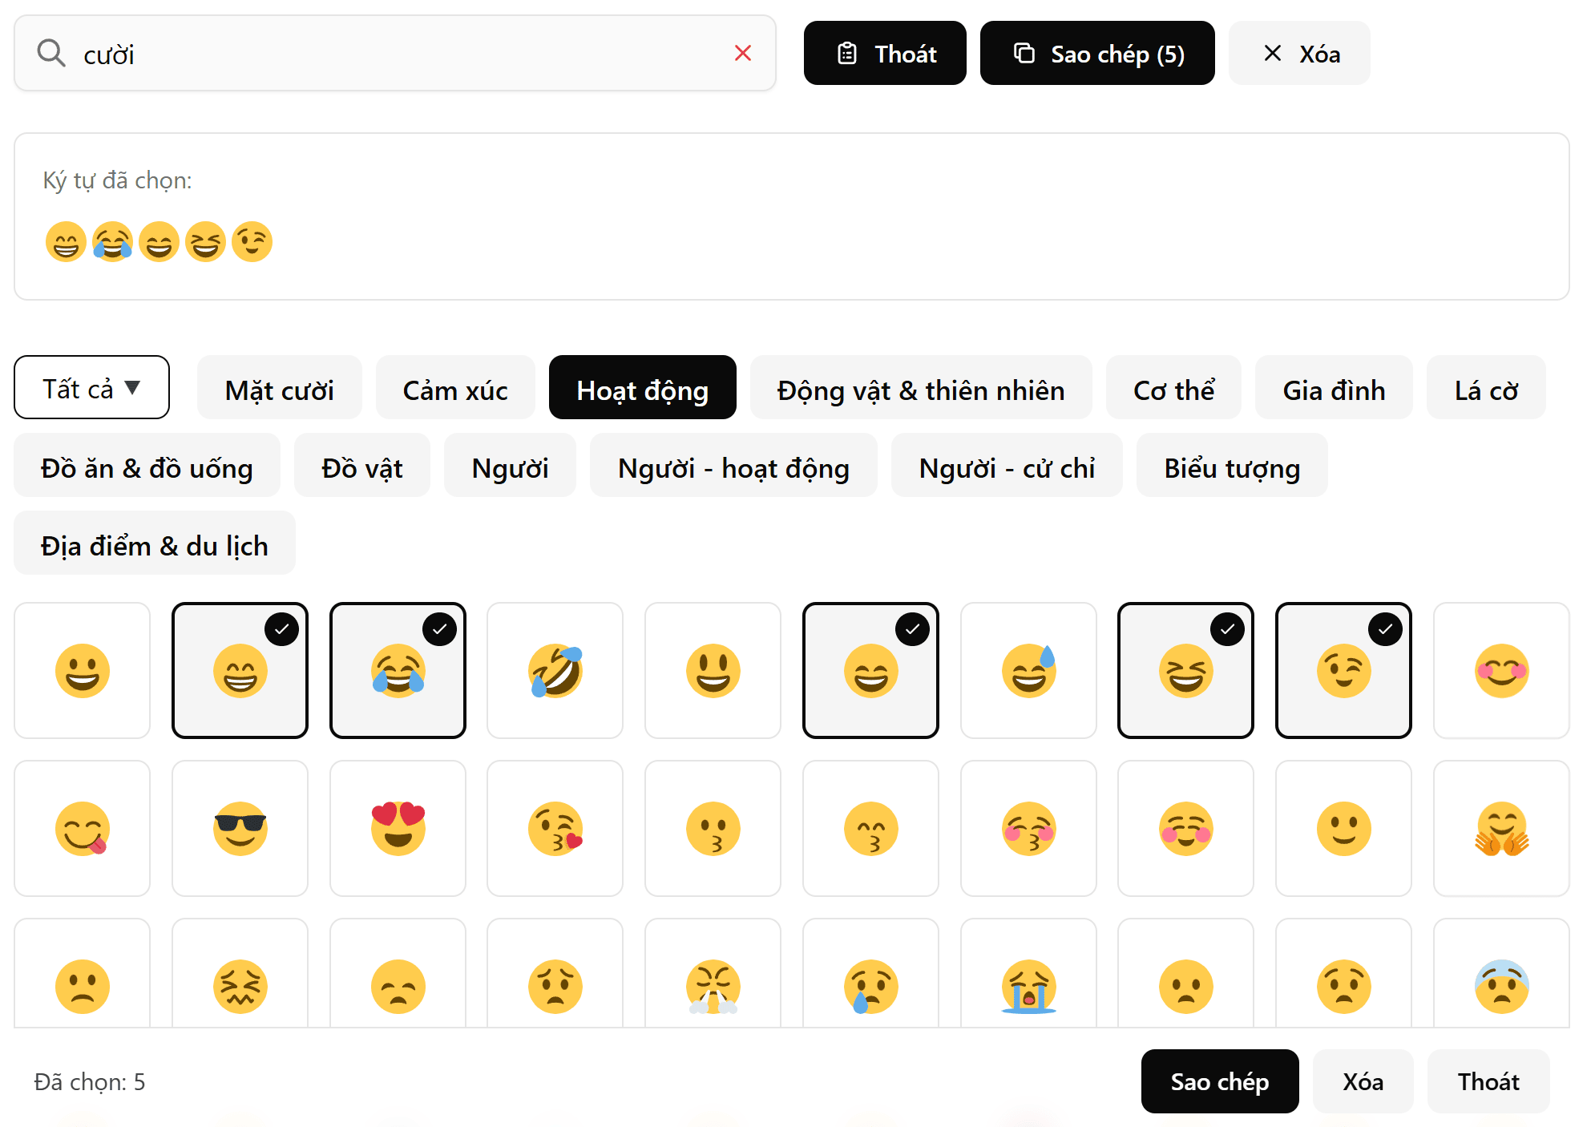Click the Thoát button at the bottom

click(1488, 1081)
